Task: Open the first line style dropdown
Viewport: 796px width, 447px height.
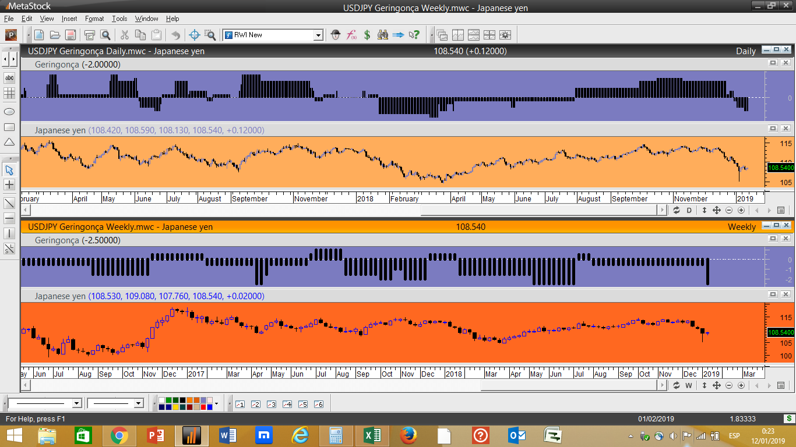Action: coord(76,403)
